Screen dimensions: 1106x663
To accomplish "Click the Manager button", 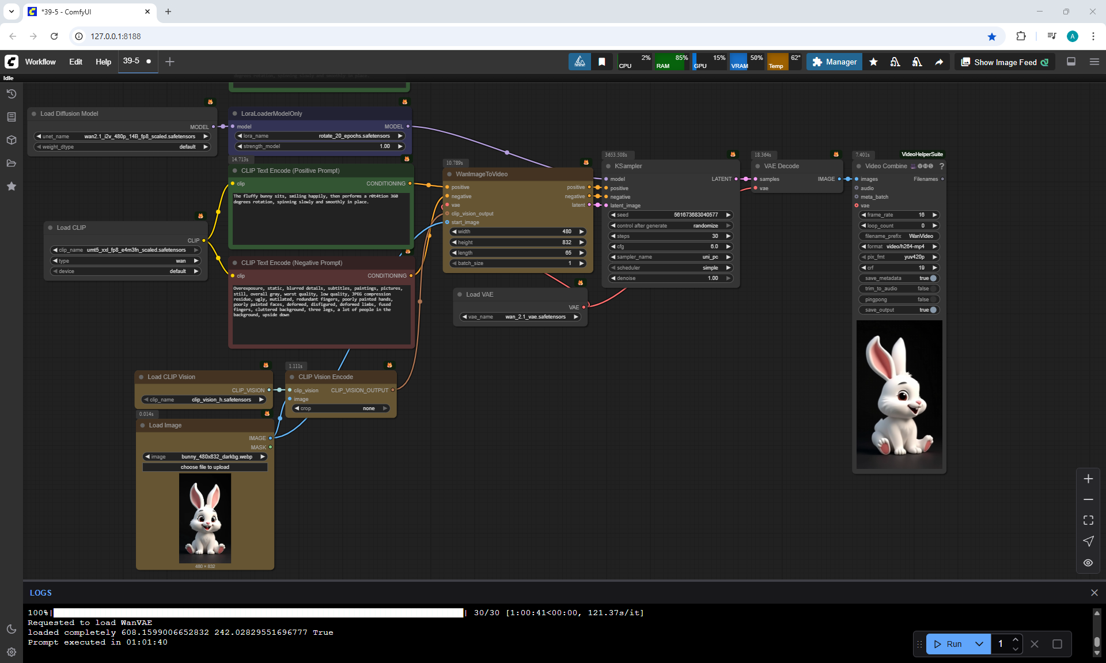I will pyautogui.click(x=834, y=62).
